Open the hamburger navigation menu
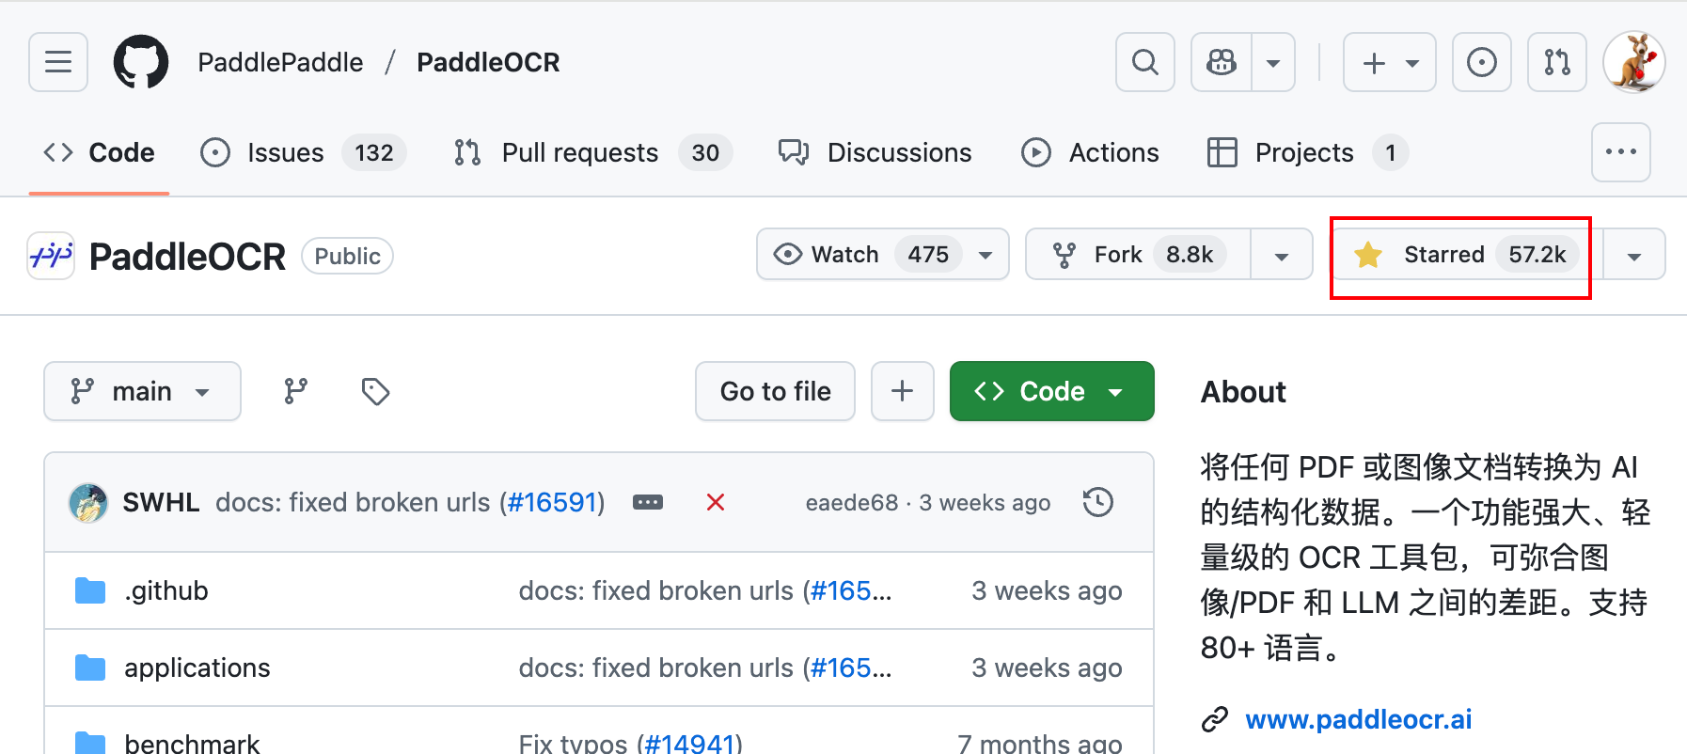Viewport: 1687px width, 754px height. tap(58, 62)
